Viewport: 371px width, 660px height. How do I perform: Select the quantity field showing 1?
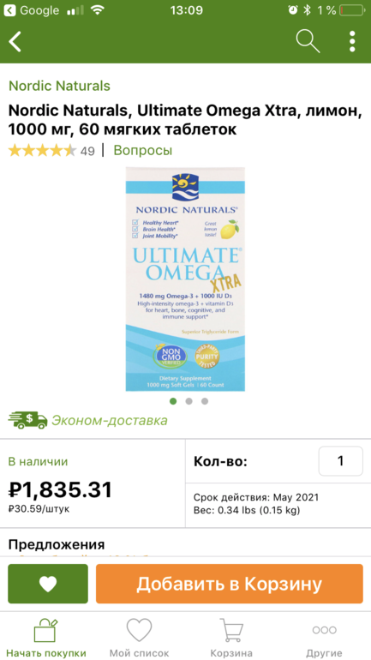(341, 461)
